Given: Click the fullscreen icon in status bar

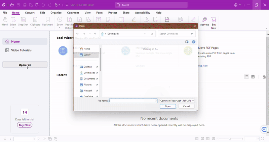Looking at the screenshot, I should 263,139.
